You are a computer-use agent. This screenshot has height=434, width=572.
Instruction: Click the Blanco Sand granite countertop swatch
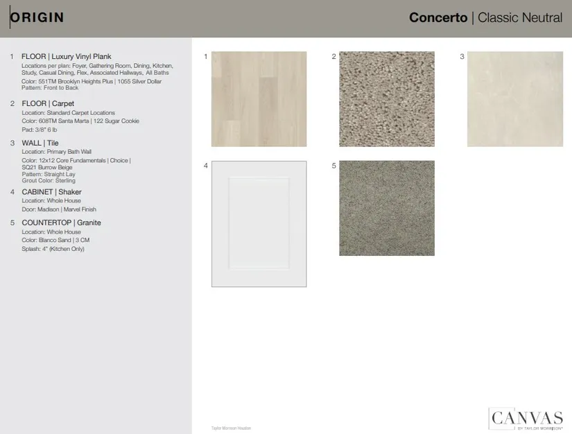click(x=386, y=208)
